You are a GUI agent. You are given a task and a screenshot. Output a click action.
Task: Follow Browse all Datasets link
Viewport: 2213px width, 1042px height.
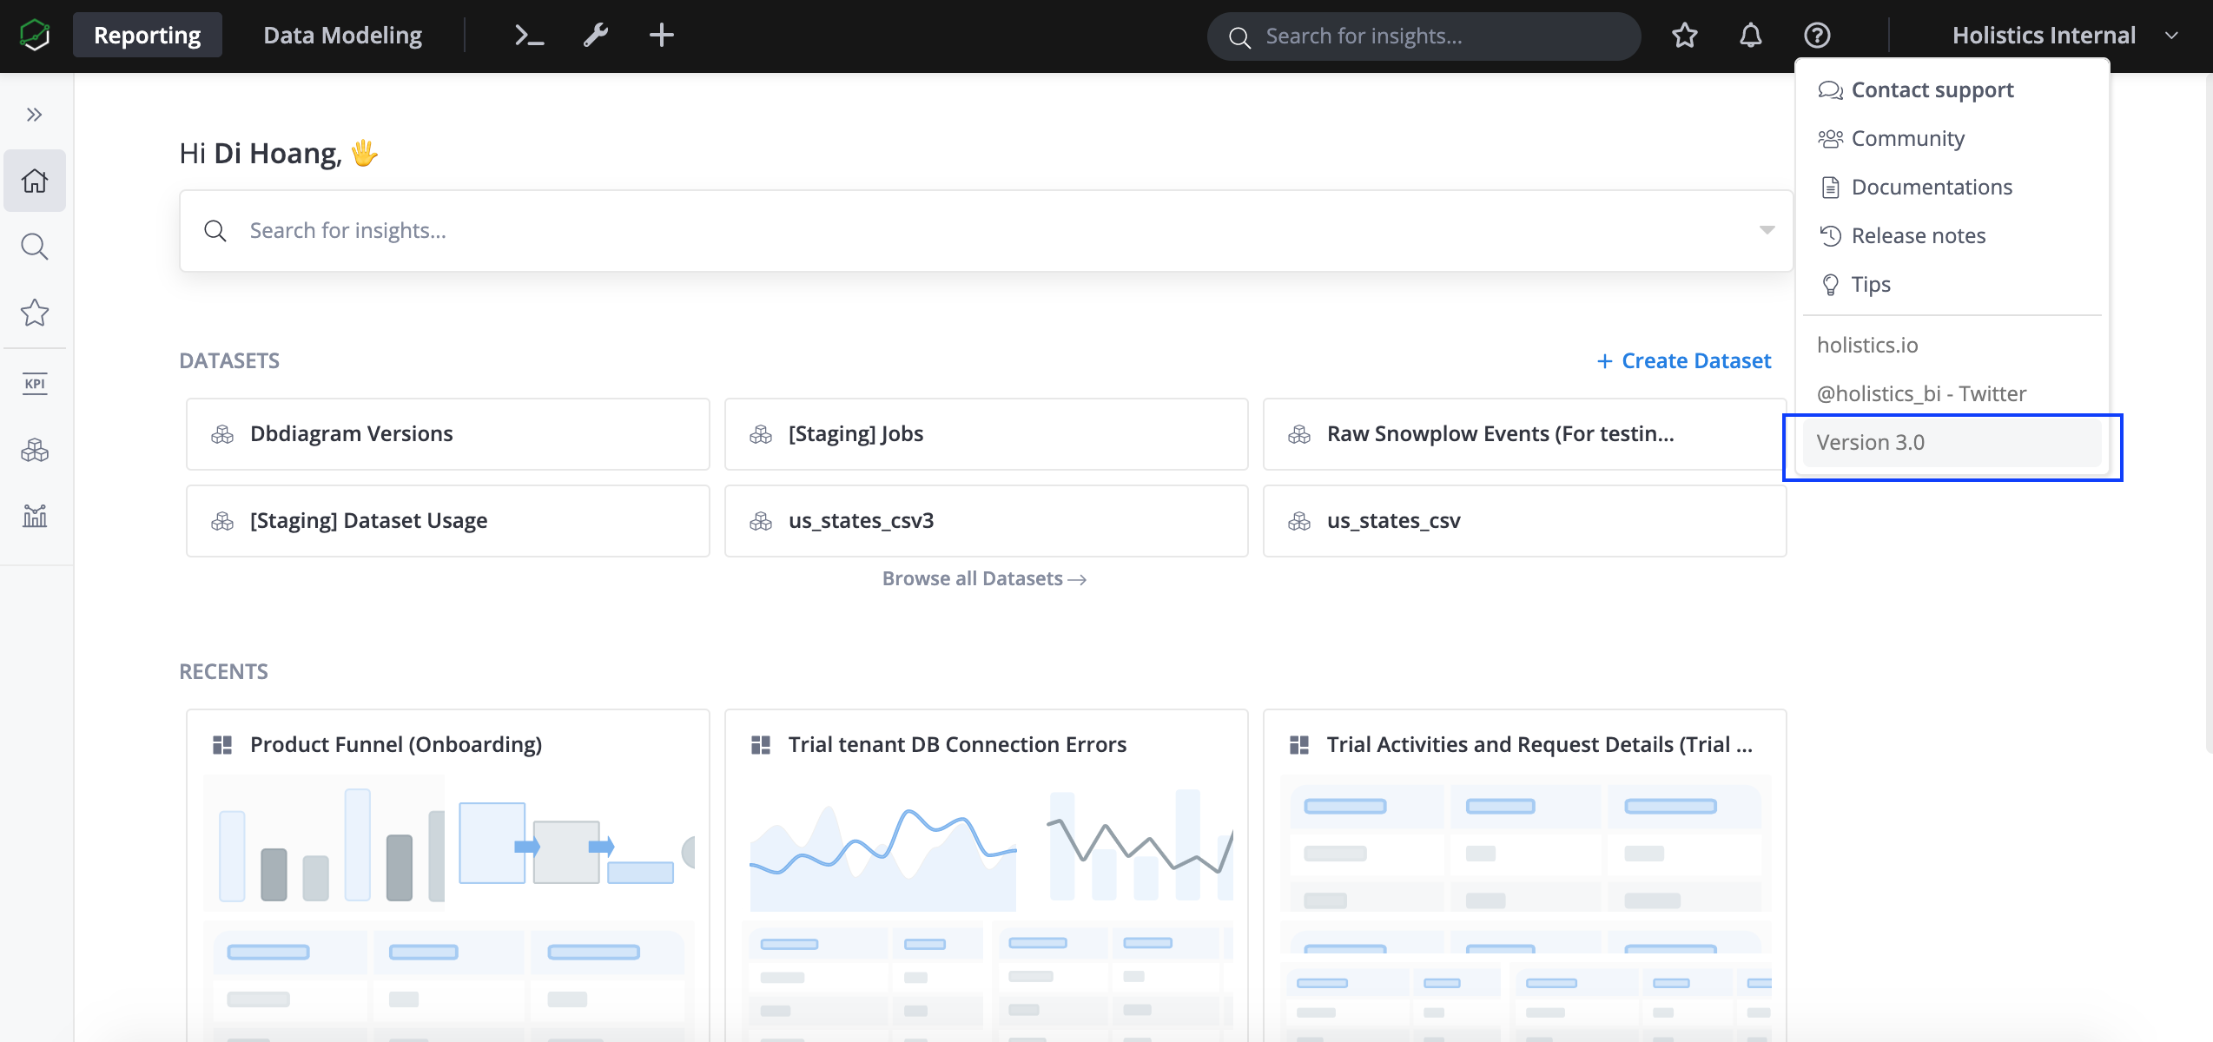[985, 579]
